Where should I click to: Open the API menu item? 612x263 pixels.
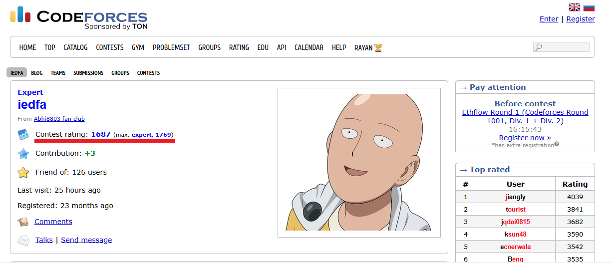(x=282, y=47)
